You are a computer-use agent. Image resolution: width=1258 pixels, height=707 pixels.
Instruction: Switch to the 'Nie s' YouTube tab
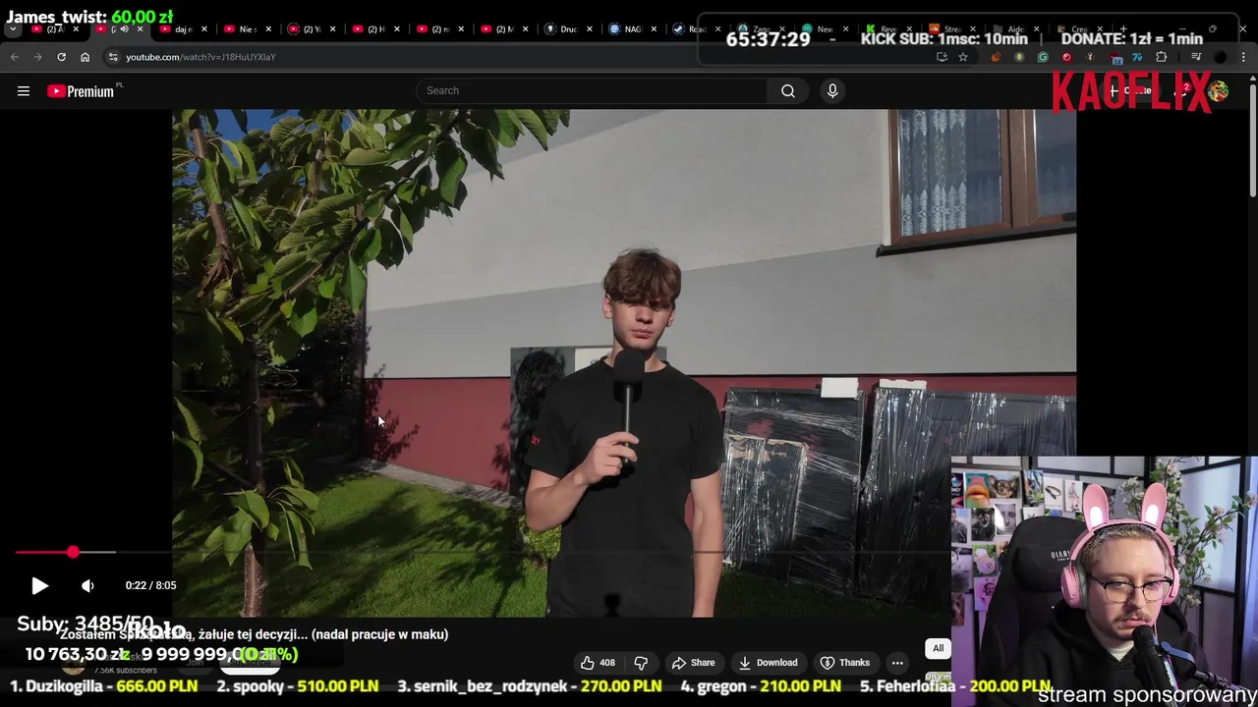click(x=246, y=28)
